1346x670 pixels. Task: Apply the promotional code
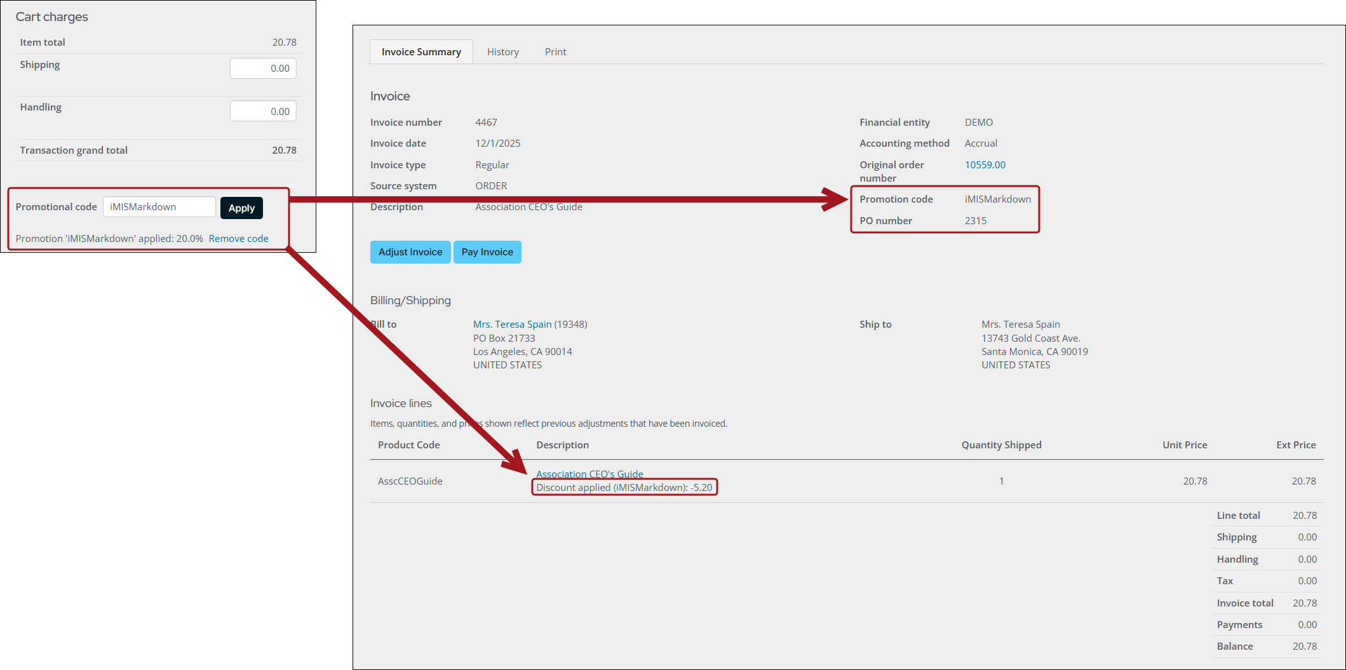[x=241, y=208]
